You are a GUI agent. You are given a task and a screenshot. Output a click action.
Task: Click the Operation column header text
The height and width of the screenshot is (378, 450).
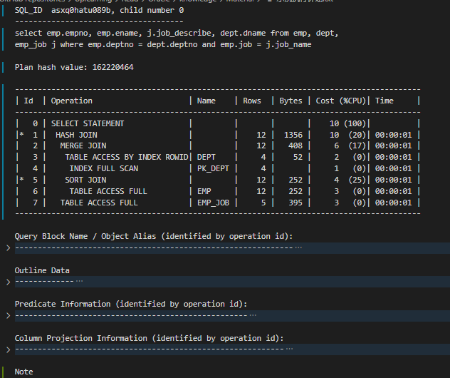(71, 101)
